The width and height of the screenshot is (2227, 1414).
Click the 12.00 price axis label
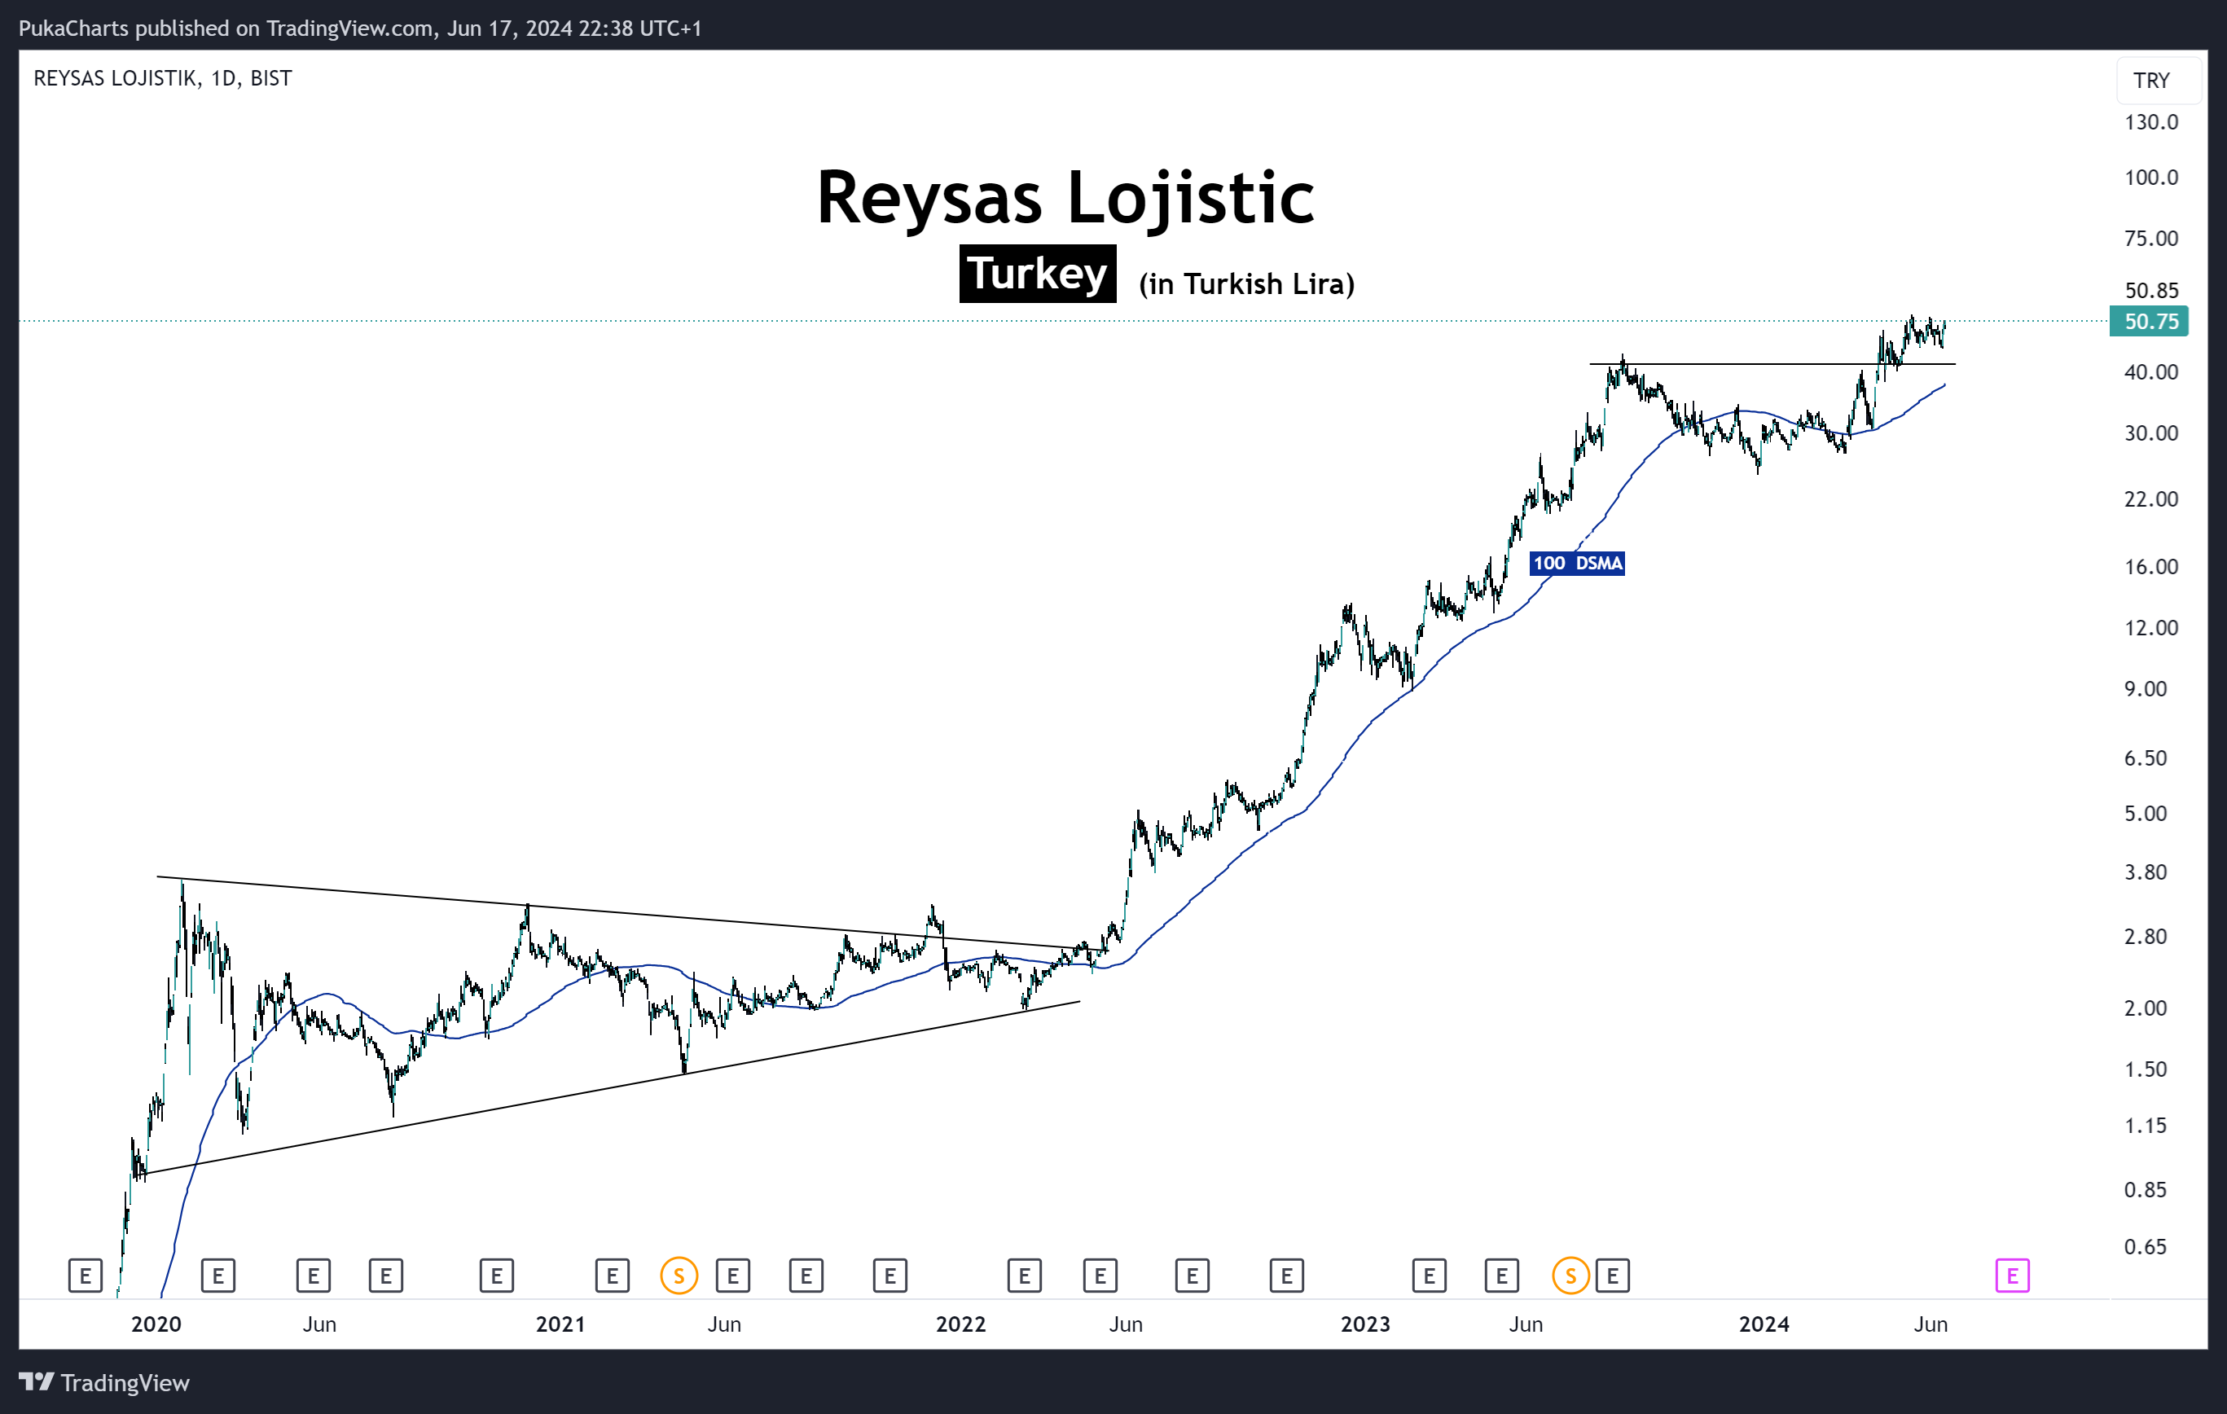click(x=2151, y=628)
